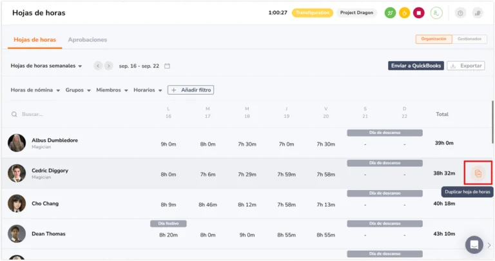The width and height of the screenshot is (495, 261).
Task: Open the calendar date picker icon
Action: point(167,66)
